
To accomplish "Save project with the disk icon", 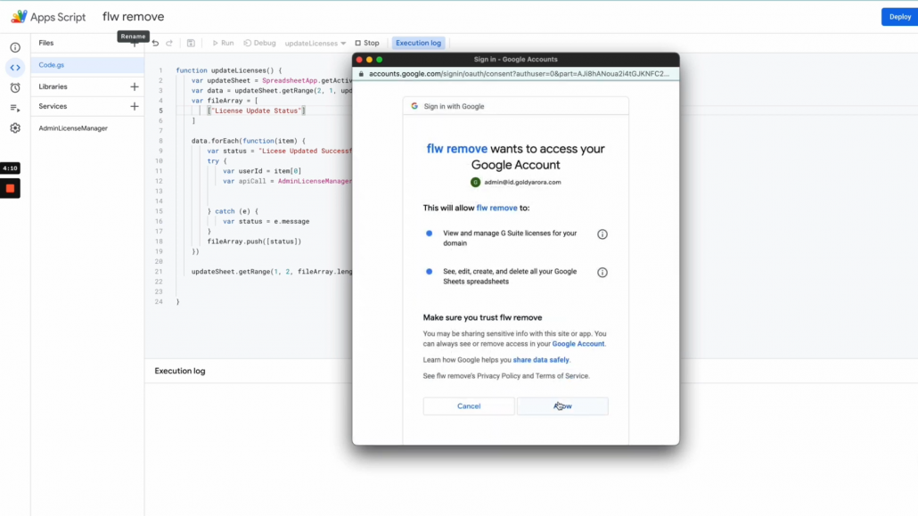I will click(x=191, y=43).
